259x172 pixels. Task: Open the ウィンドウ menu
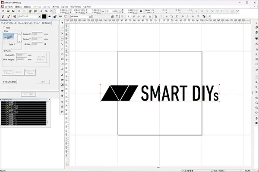75,7
